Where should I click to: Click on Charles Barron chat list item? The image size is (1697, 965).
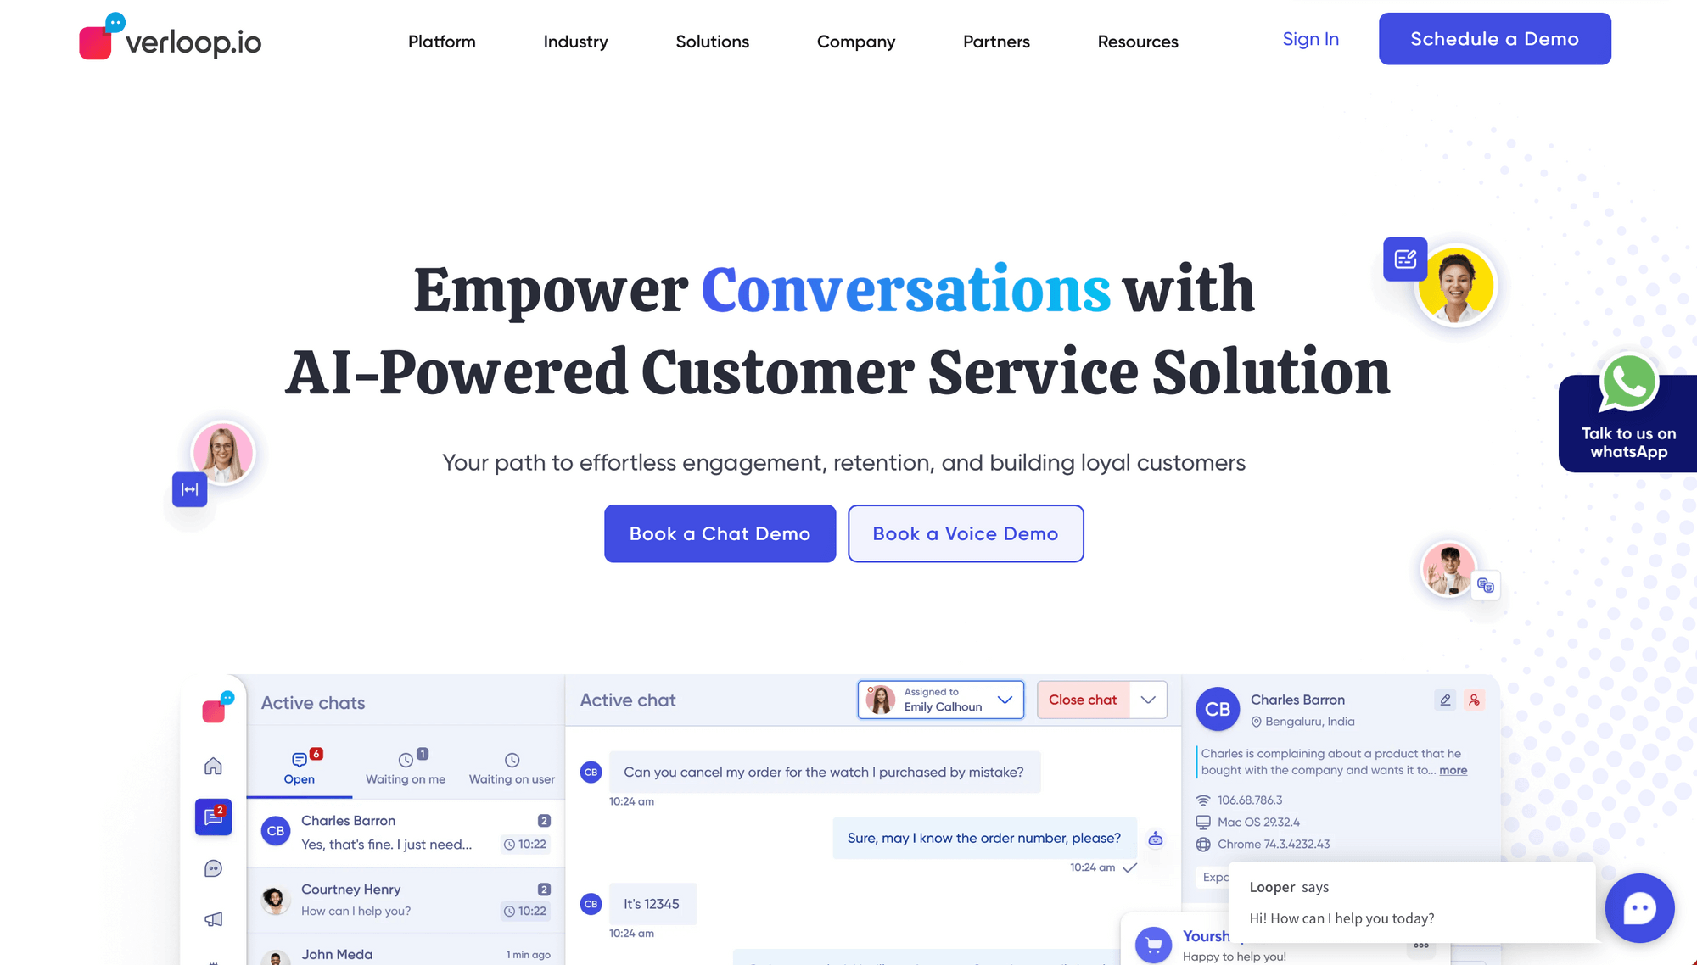coord(402,832)
